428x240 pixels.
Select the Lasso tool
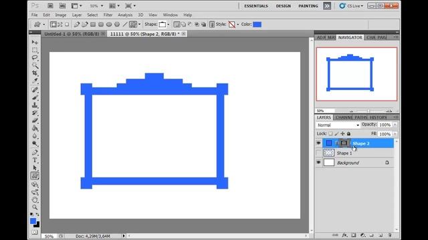pyautogui.click(x=35, y=58)
